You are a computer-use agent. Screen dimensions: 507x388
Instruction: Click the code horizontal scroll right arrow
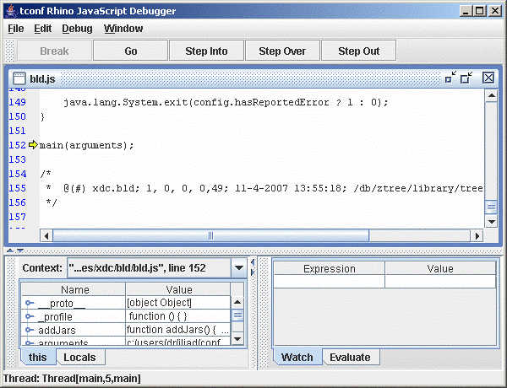[x=477, y=235]
